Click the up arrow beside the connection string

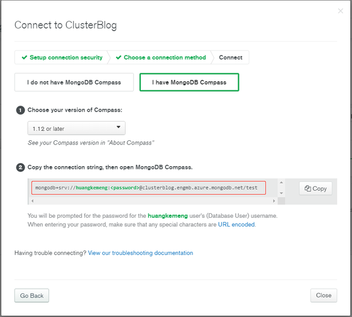[282, 184]
